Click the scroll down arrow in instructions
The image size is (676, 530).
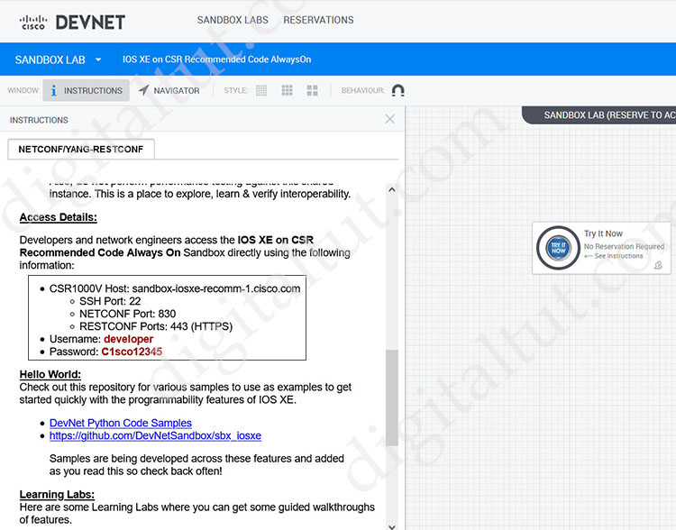(x=391, y=526)
